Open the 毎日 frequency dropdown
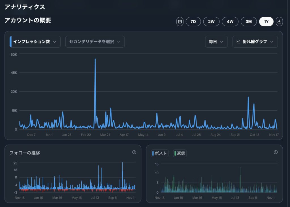The height and width of the screenshot is (207, 290). coord(216,42)
